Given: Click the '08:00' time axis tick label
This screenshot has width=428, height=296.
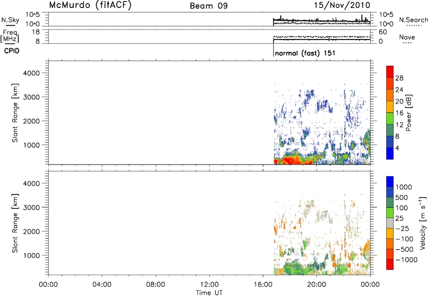Looking at the screenshot, I should point(155,285).
